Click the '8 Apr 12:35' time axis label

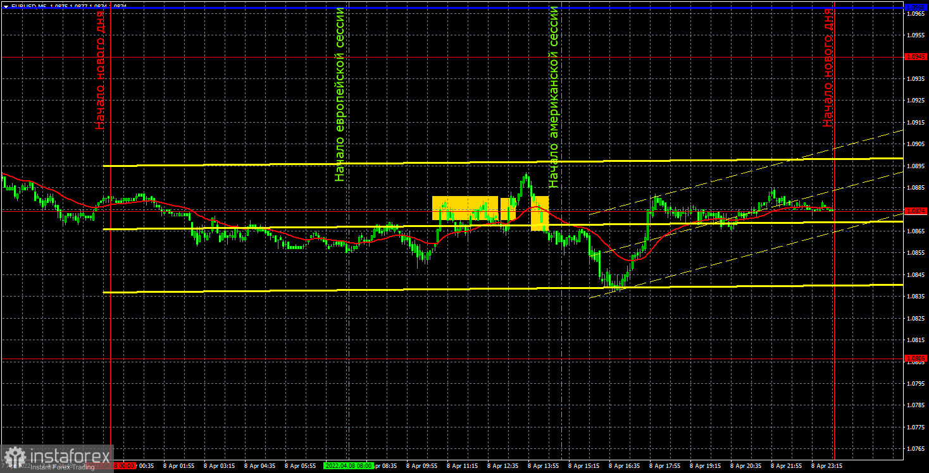[x=503, y=465]
